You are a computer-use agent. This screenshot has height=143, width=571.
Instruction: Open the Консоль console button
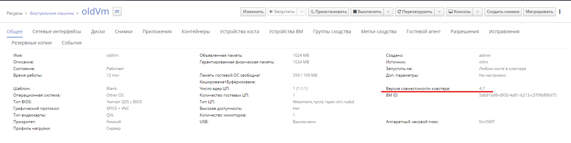point(460,12)
